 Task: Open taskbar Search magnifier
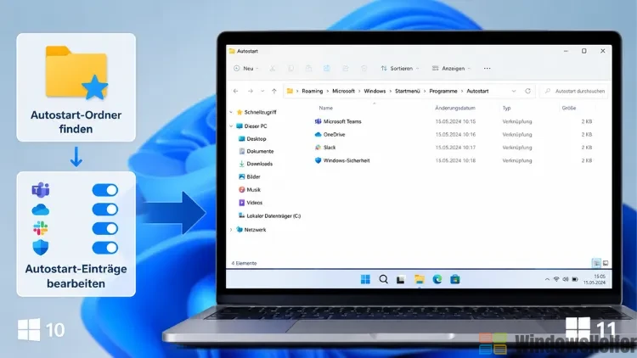(x=383, y=279)
